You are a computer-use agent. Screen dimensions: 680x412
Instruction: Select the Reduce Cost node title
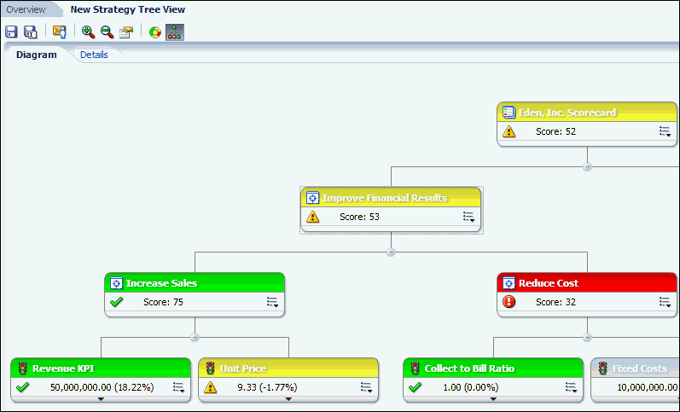coord(549,283)
